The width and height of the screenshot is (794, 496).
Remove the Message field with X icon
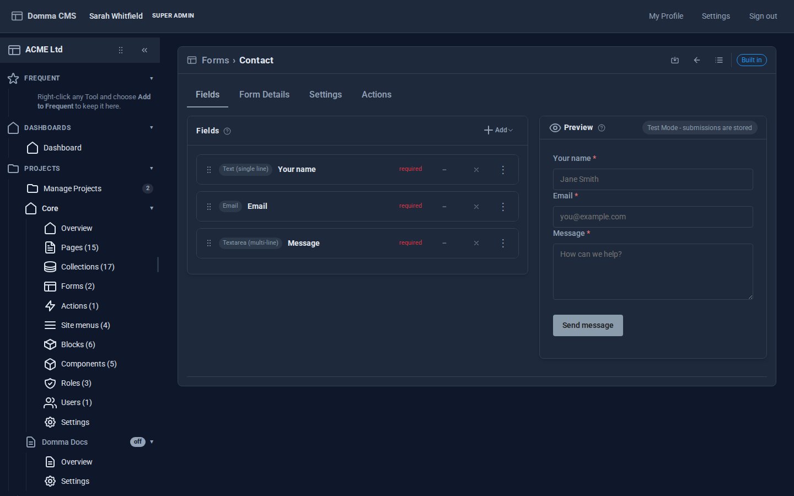pos(476,243)
